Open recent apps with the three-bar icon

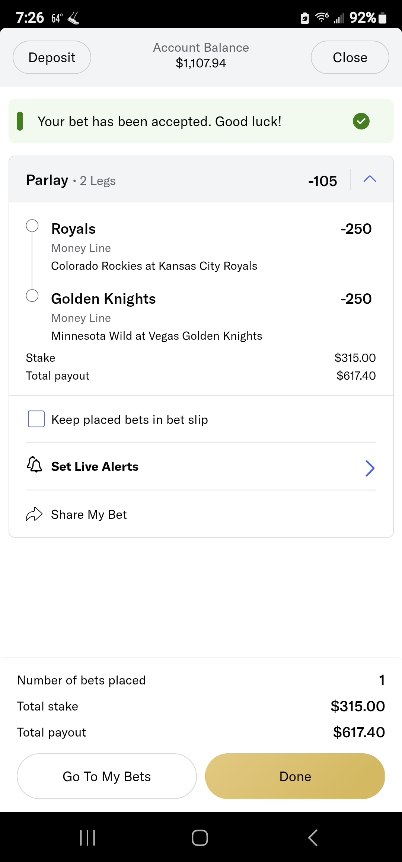pyautogui.click(x=87, y=837)
